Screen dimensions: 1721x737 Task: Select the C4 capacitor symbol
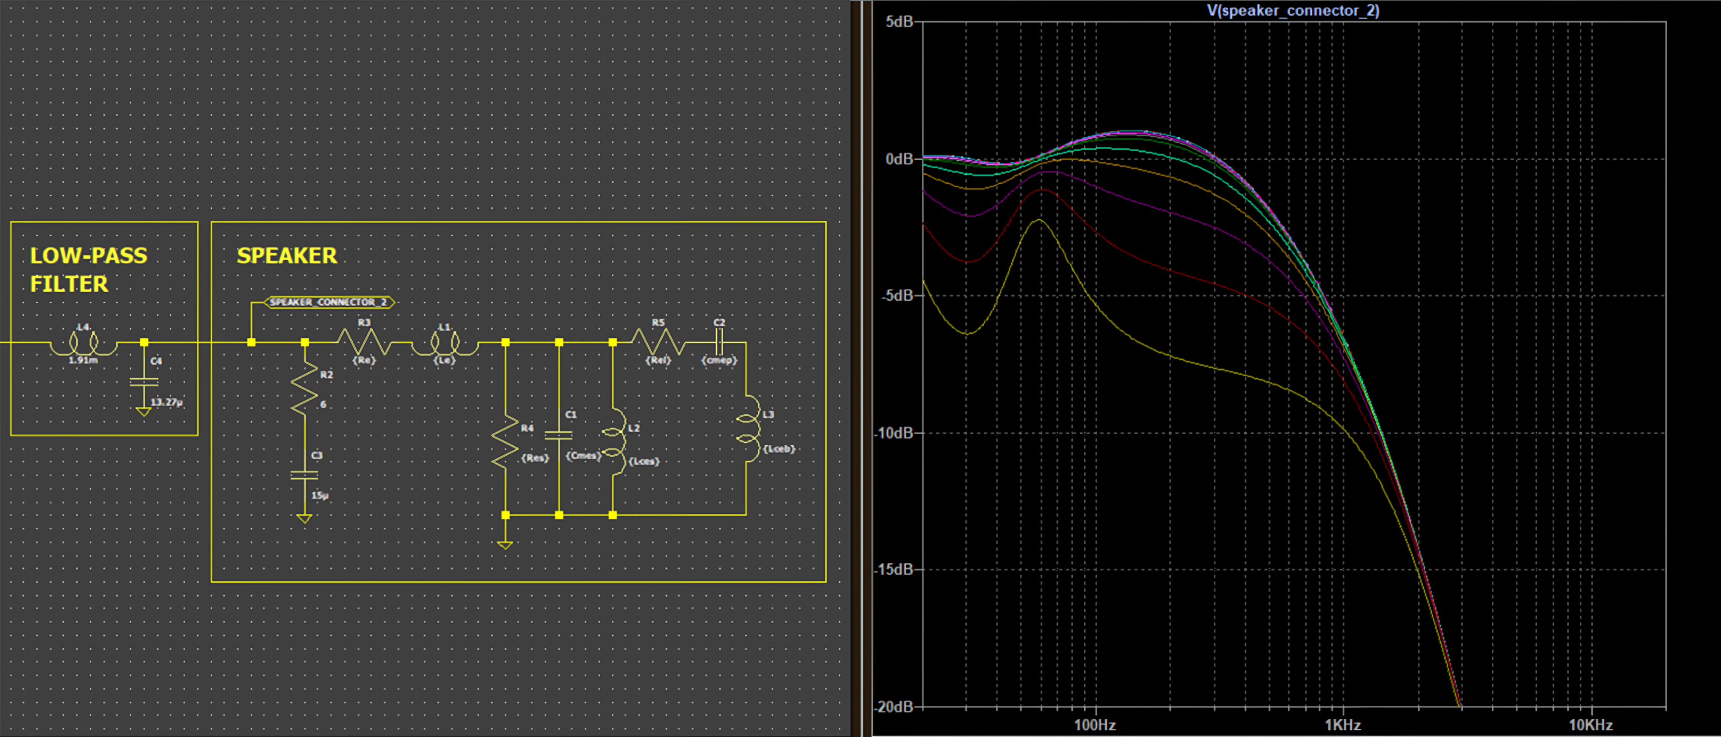pos(144,382)
